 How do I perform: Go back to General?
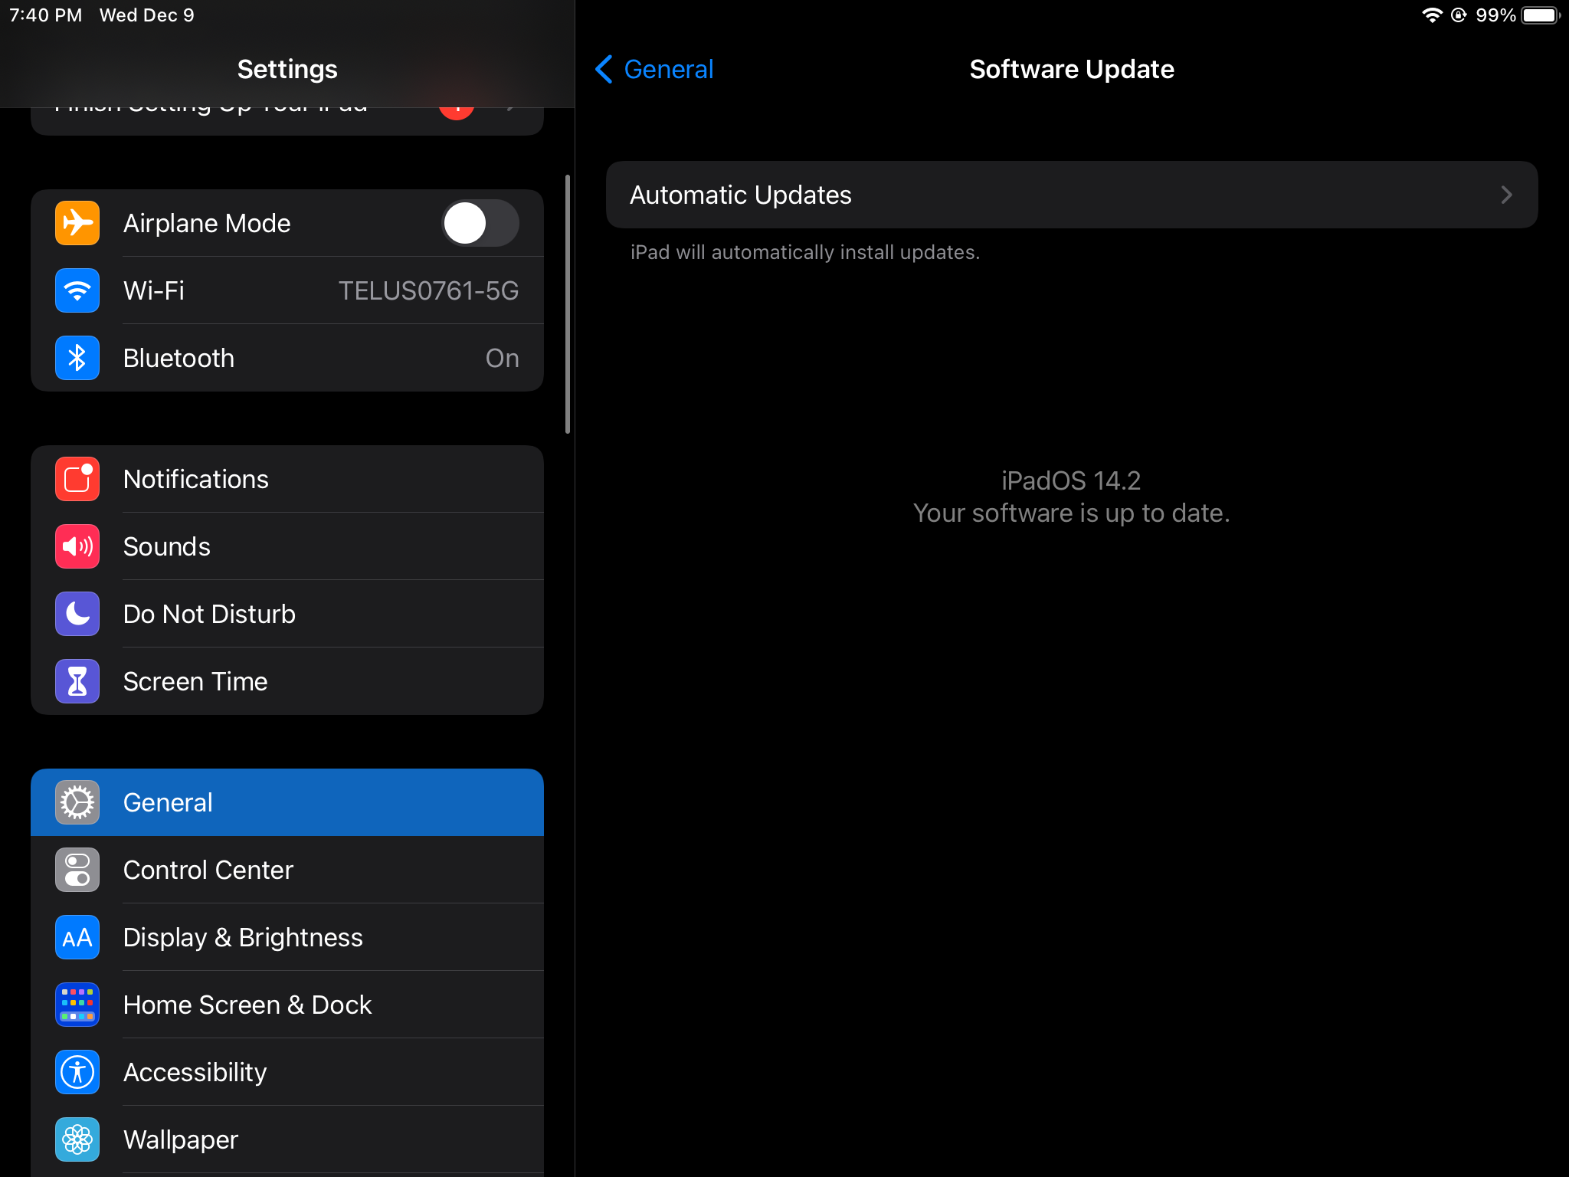pos(655,69)
